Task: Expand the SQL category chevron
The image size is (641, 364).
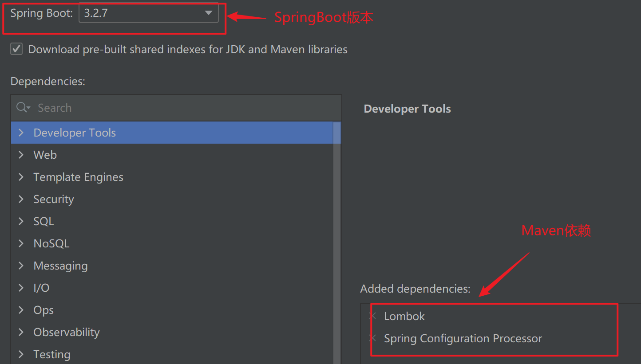Action: pyautogui.click(x=21, y=221)
